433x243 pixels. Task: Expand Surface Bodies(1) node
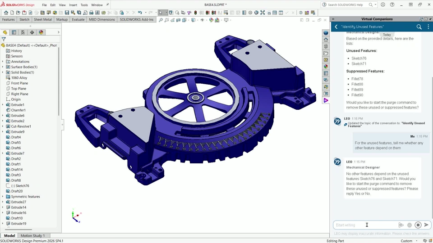click(3, 67)
